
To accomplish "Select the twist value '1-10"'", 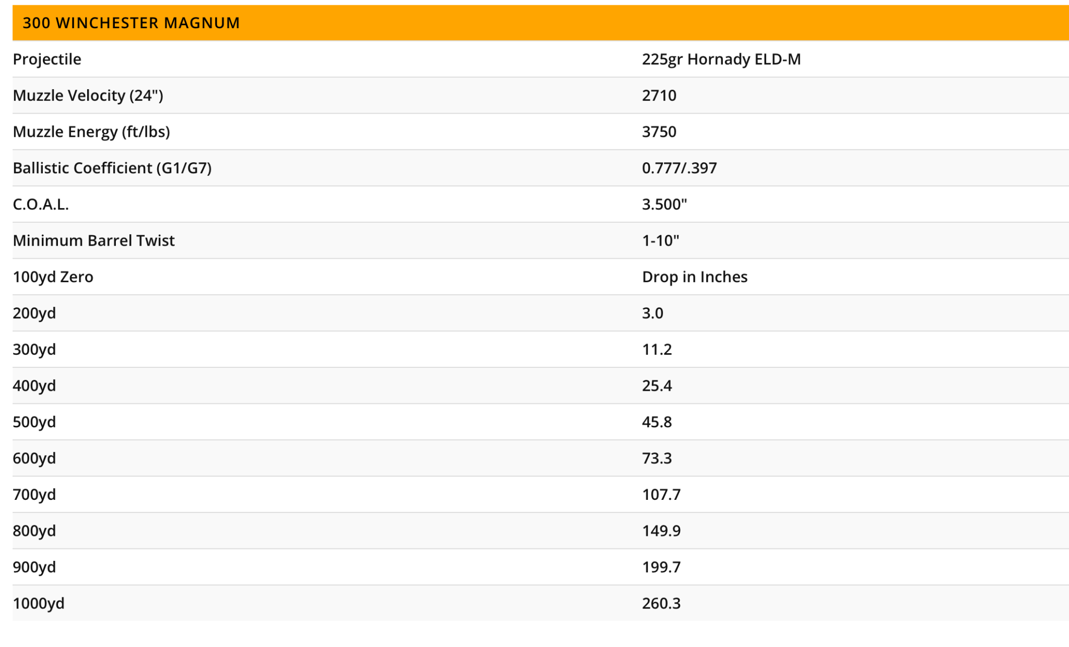I will tap(661, 241).
